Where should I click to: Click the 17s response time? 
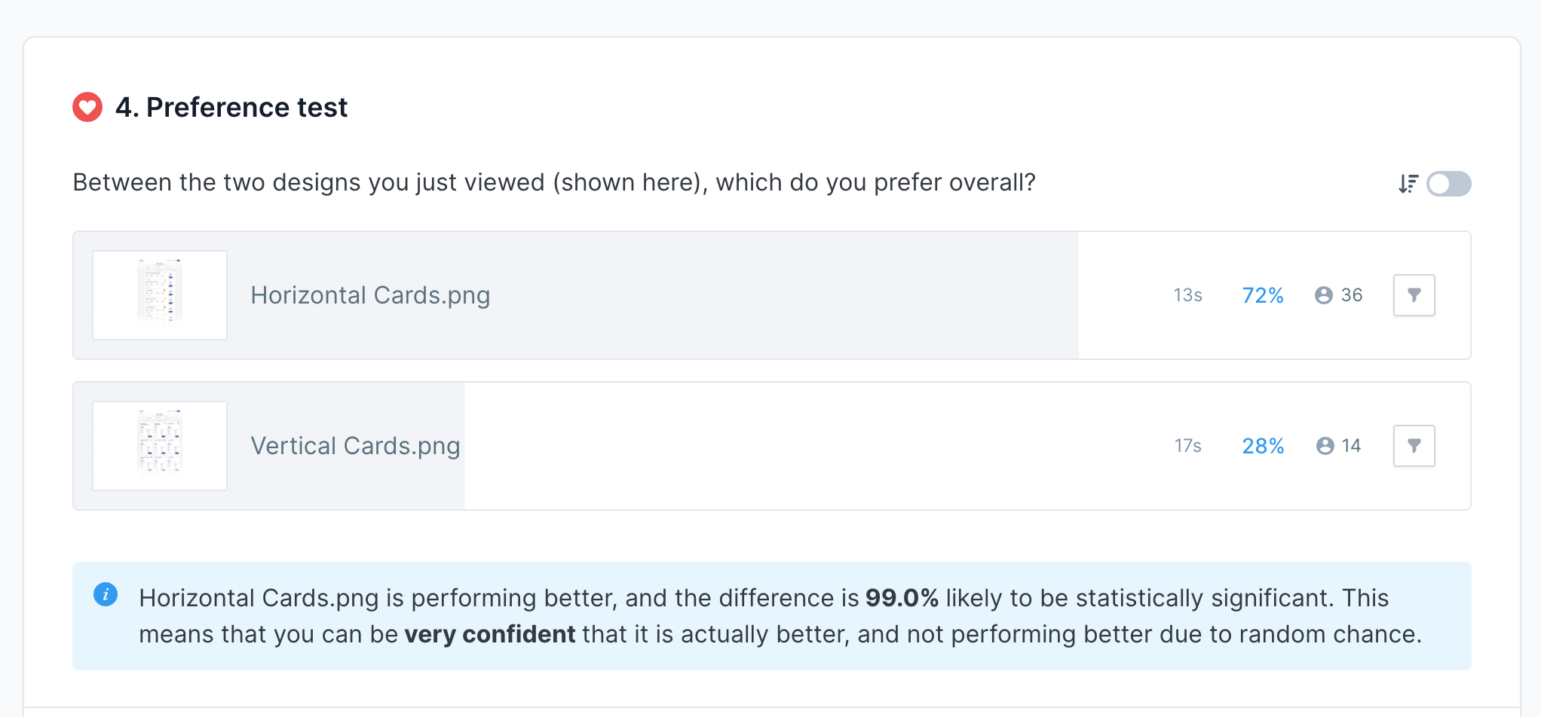tap(1187, 446)
